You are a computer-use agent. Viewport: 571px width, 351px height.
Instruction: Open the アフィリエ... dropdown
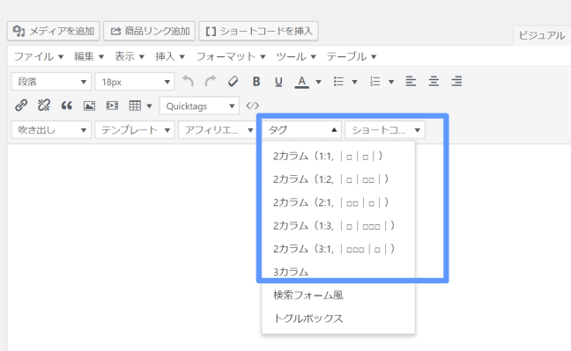(218, 130)
